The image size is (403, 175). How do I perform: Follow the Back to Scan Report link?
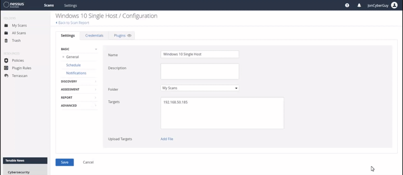click(x=73, y=23)
